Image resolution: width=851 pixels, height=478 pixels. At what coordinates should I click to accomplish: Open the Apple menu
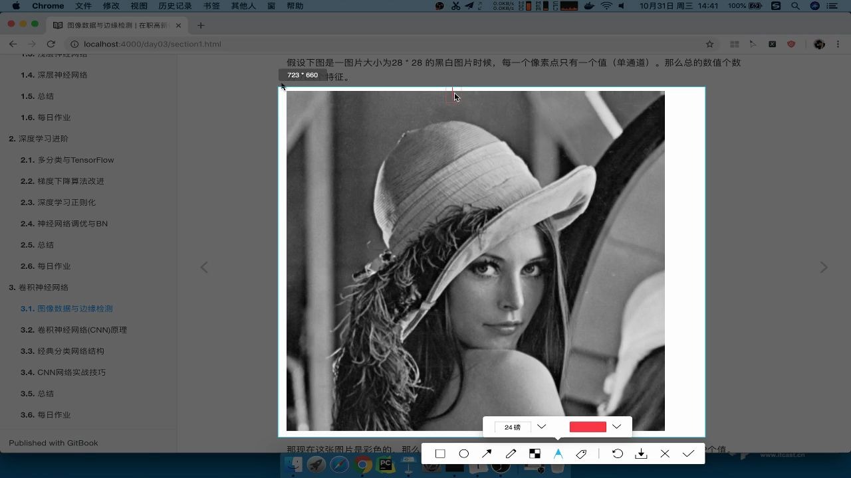click(x=16, y=6)
